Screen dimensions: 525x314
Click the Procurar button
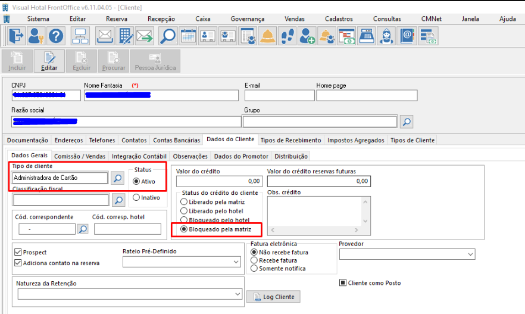[114, 61]
